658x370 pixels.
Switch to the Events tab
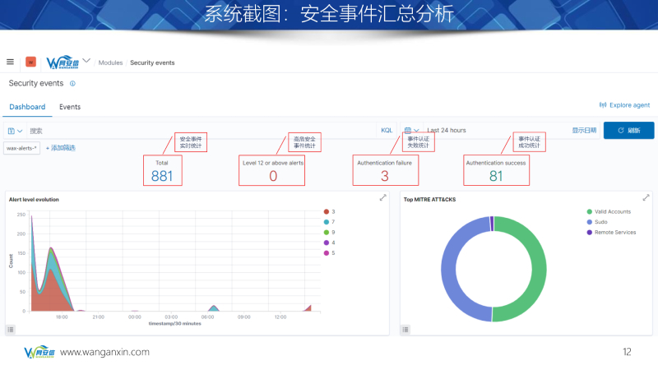(x=70, y=107)
